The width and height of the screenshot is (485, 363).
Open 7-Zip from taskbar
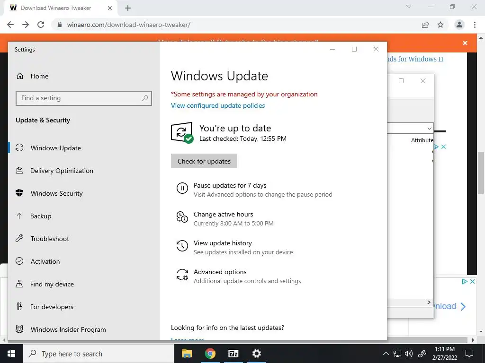(x=233, y=354)
